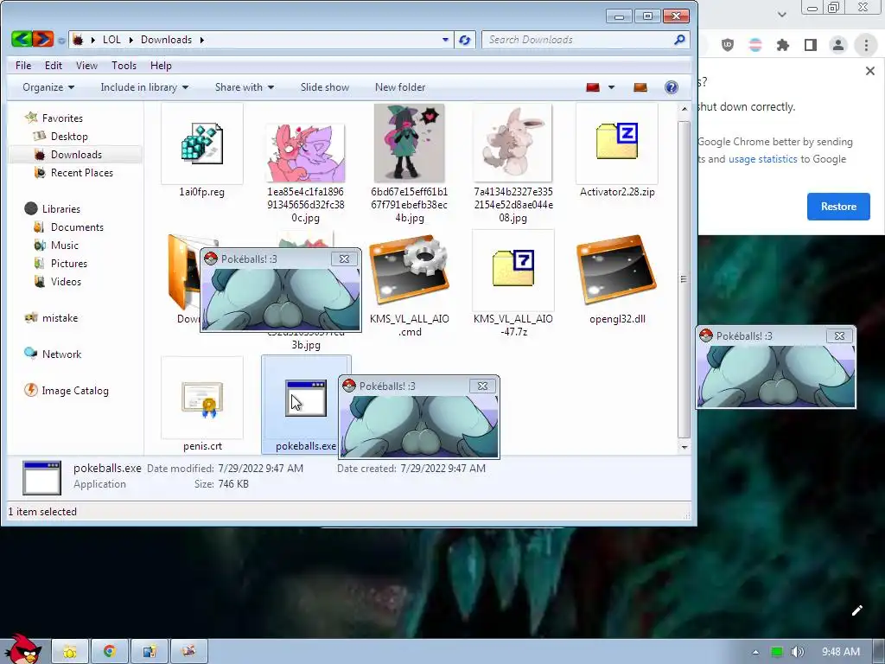Click the change view icon in toolbar
Screen dimensions: 885x664
coord(593,87)
